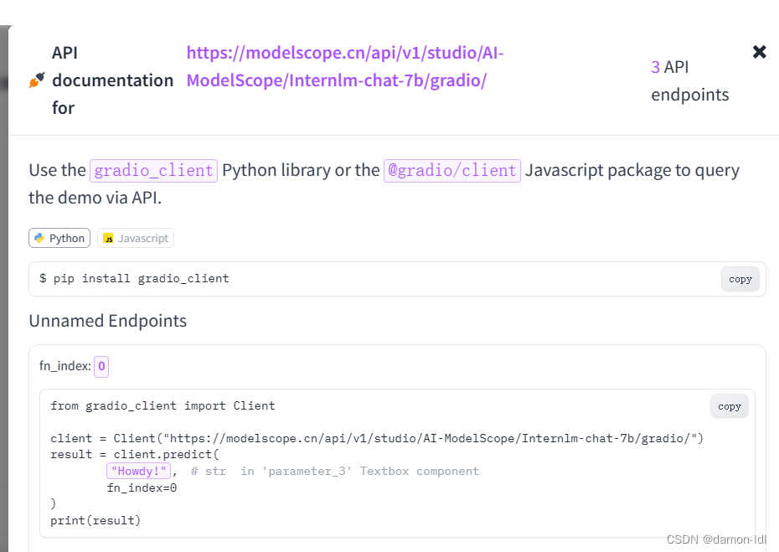The width and height of the screenshot is (779, 552).
Task: Switch to the Javascript tab
Action: (x=136, y=238)
